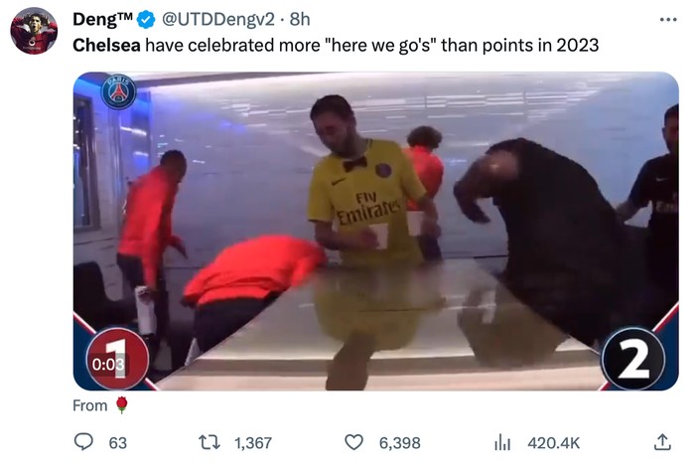
Task: Click the 1,367 retweets count
Action: point(253,443)
